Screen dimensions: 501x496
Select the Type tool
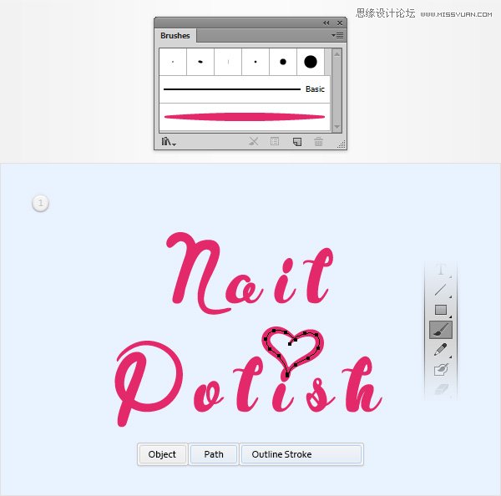pos(441,270)
